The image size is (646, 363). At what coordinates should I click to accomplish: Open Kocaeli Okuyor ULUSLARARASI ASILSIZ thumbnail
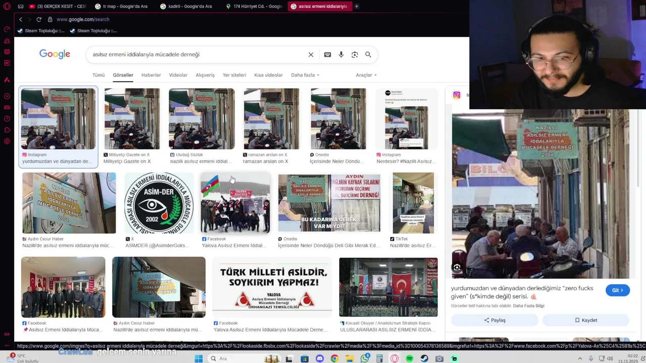click(388, 287)
